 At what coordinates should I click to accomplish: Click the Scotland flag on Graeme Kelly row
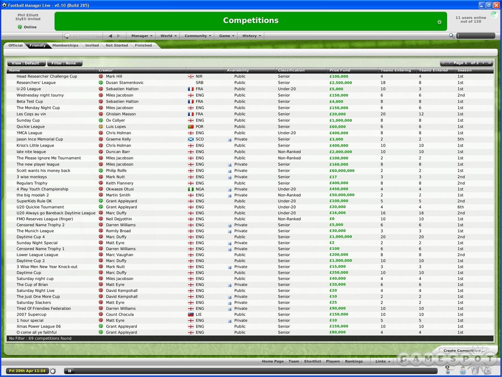[x=191, y=139]
